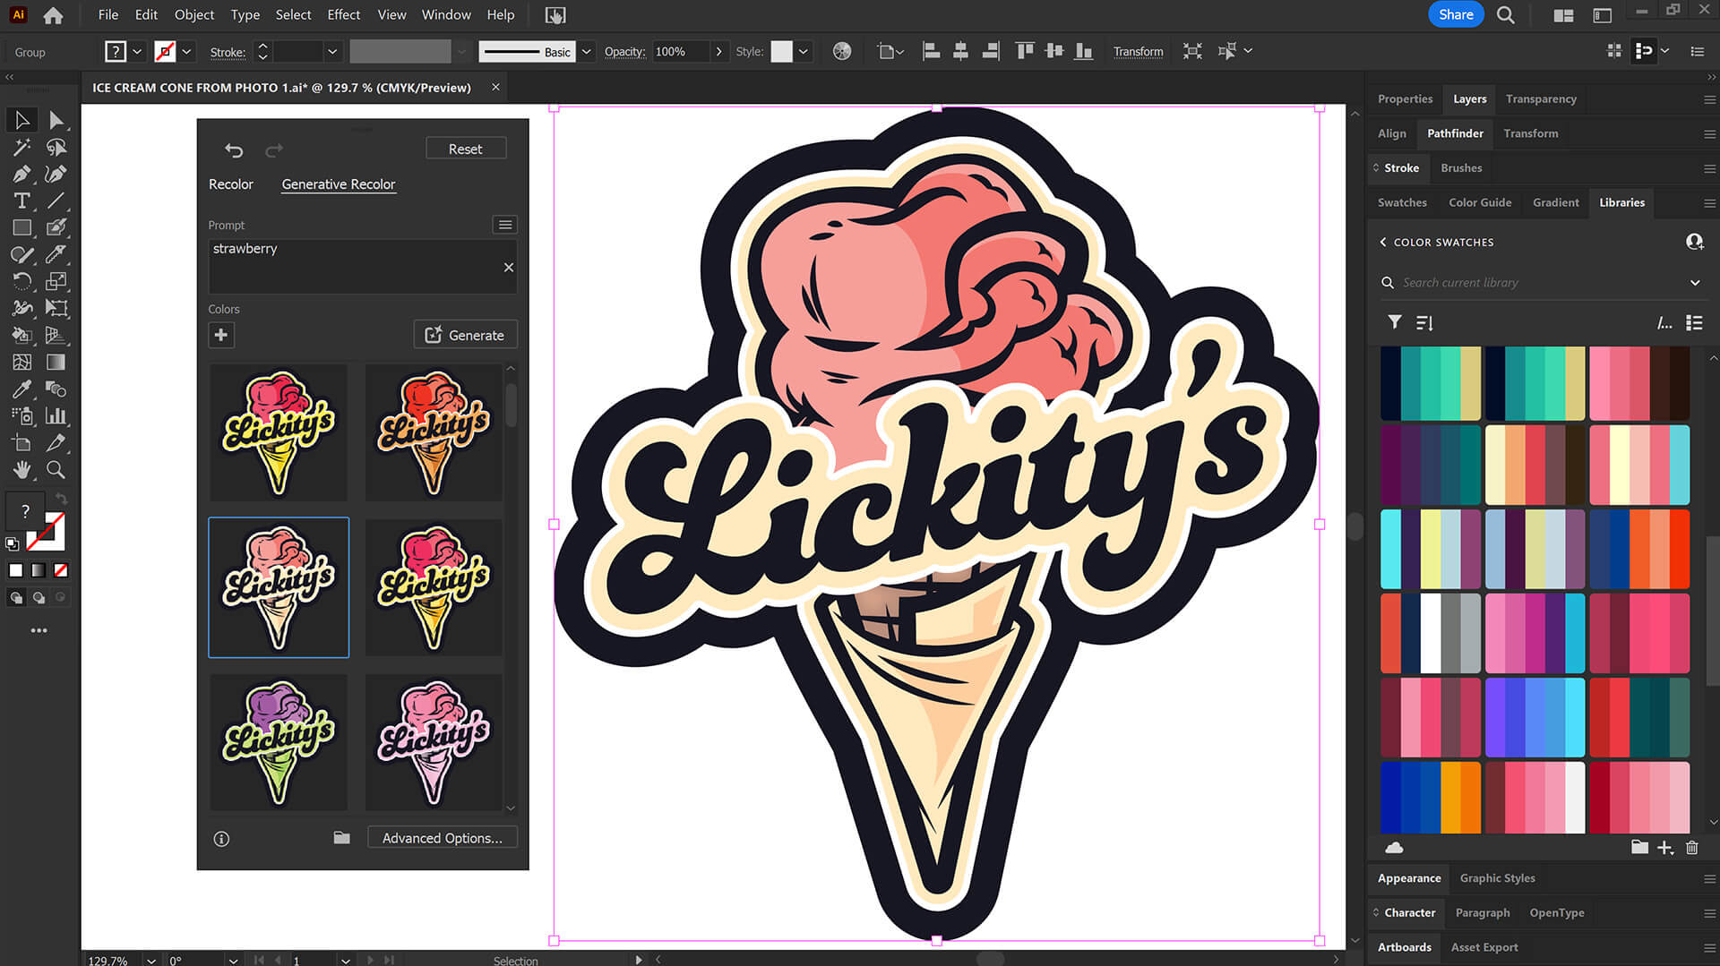Go back from Color Swatches library
Screen dimensions: 1720x966
[x=1383, y=242]
